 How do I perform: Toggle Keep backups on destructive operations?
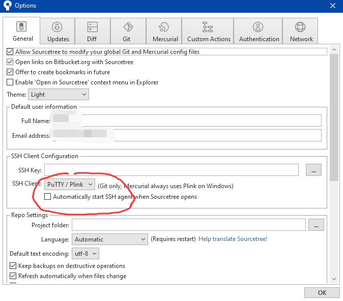13,266
